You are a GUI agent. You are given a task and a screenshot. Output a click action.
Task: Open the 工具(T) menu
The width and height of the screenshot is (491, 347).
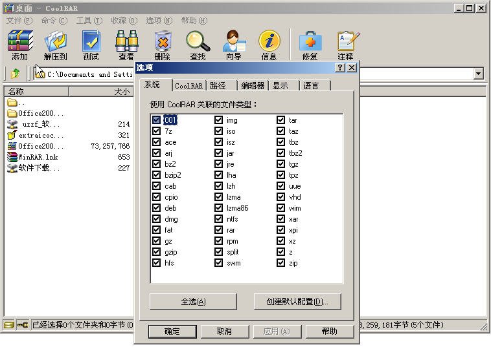[89, 21]
